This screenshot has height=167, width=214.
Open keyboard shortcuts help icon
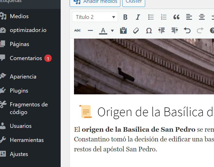point(212,30)
